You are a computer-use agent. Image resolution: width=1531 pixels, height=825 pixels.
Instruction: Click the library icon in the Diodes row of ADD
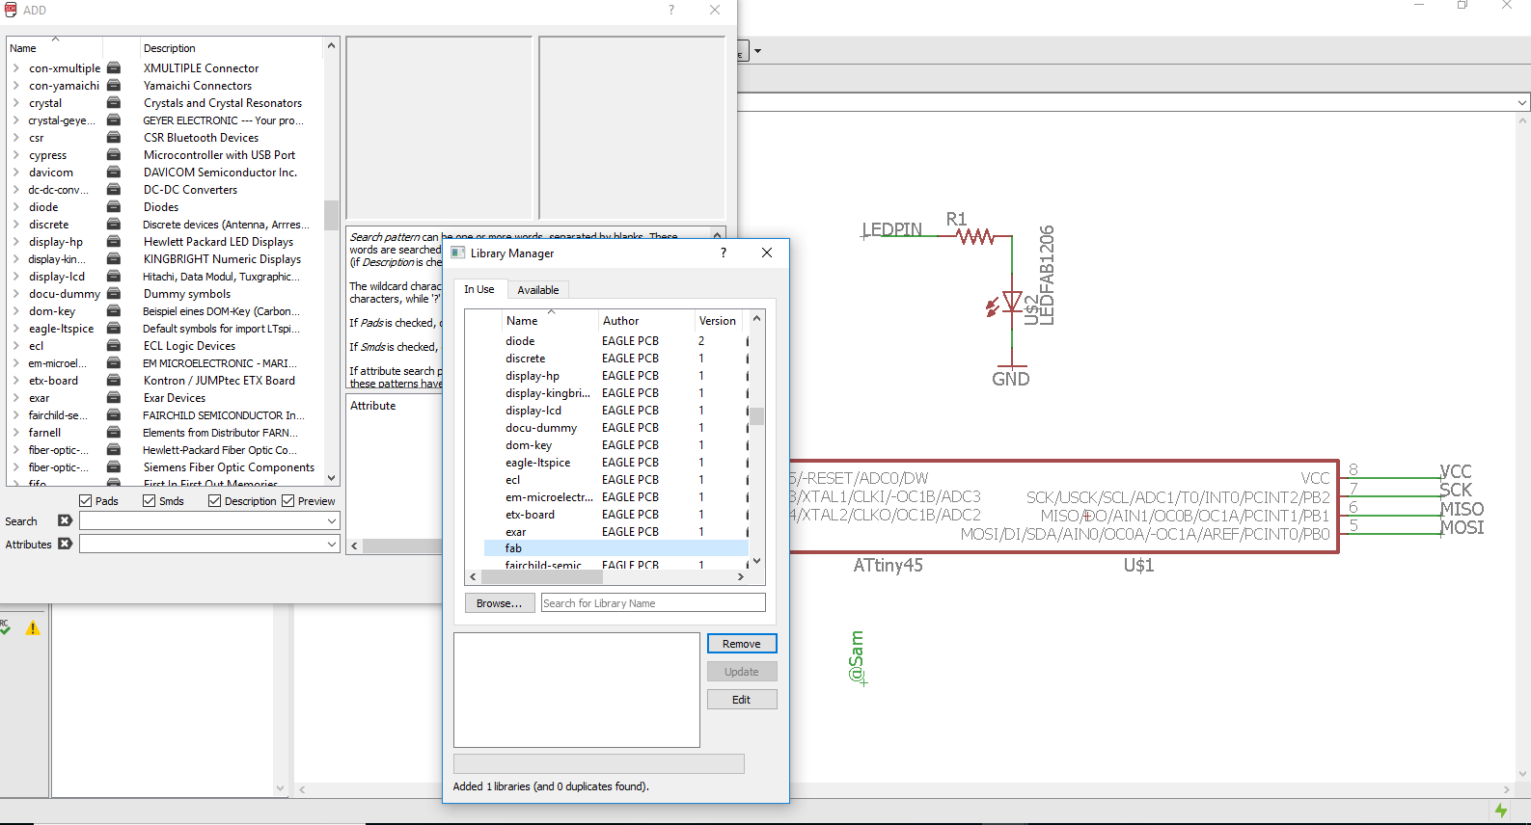[114, 207]
